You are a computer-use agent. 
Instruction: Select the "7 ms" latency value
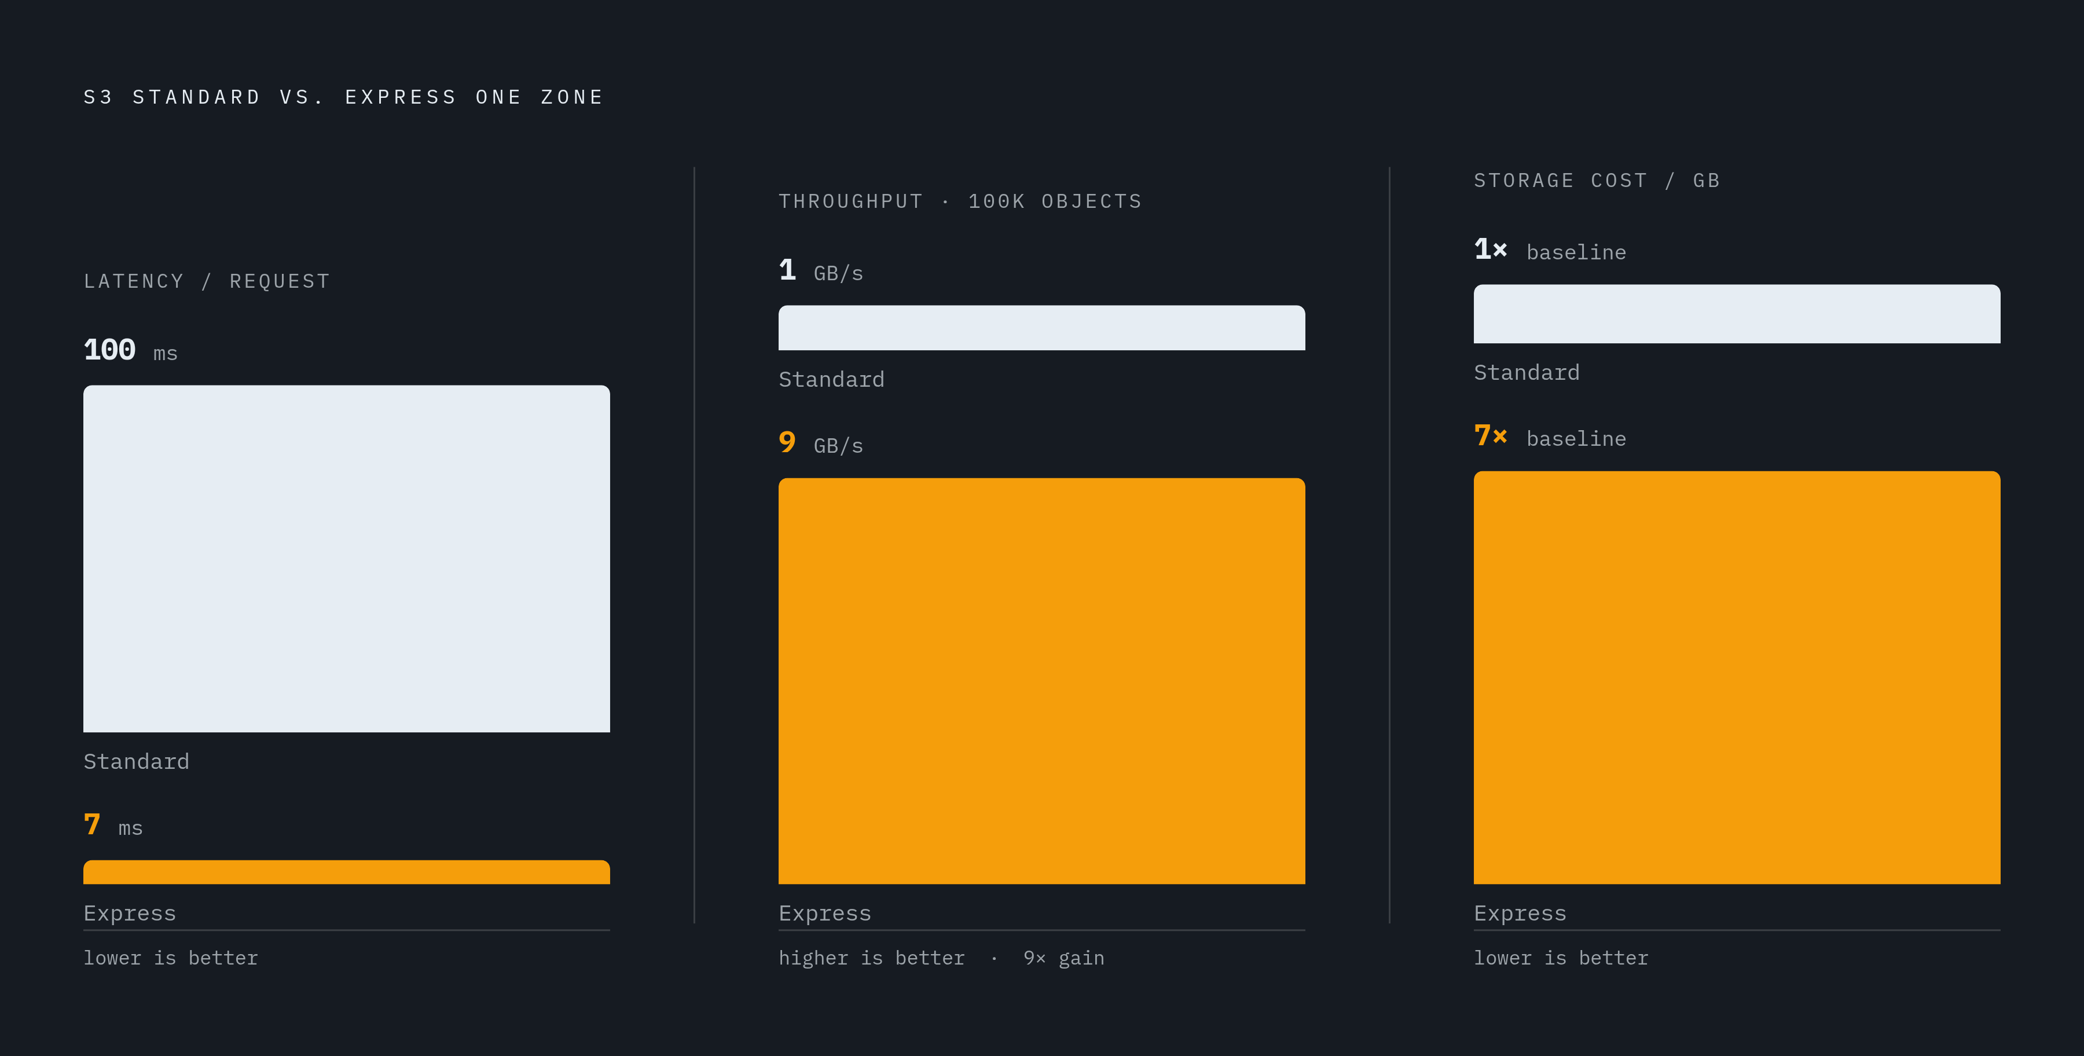(113, 826)
